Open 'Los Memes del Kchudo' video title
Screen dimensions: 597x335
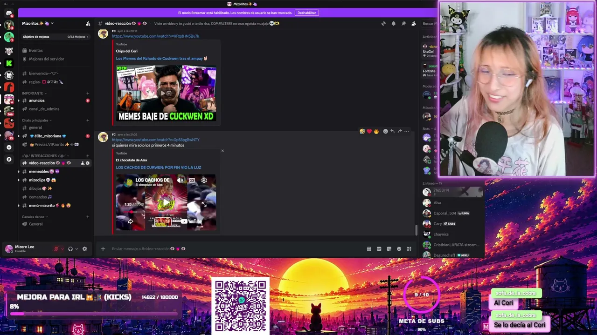(162, 59)
